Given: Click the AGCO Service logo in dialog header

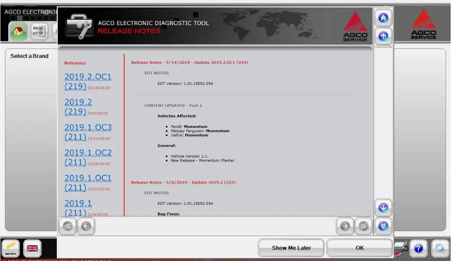Looking at the screenshot, I should click(x=355, y=27).
